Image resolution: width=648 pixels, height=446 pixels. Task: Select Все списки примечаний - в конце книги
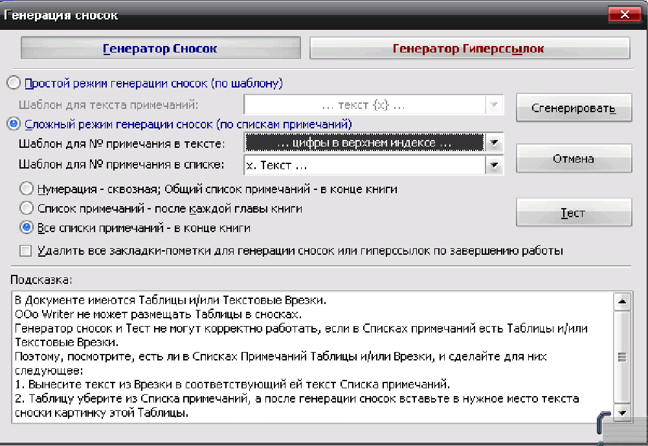point(27,228)
